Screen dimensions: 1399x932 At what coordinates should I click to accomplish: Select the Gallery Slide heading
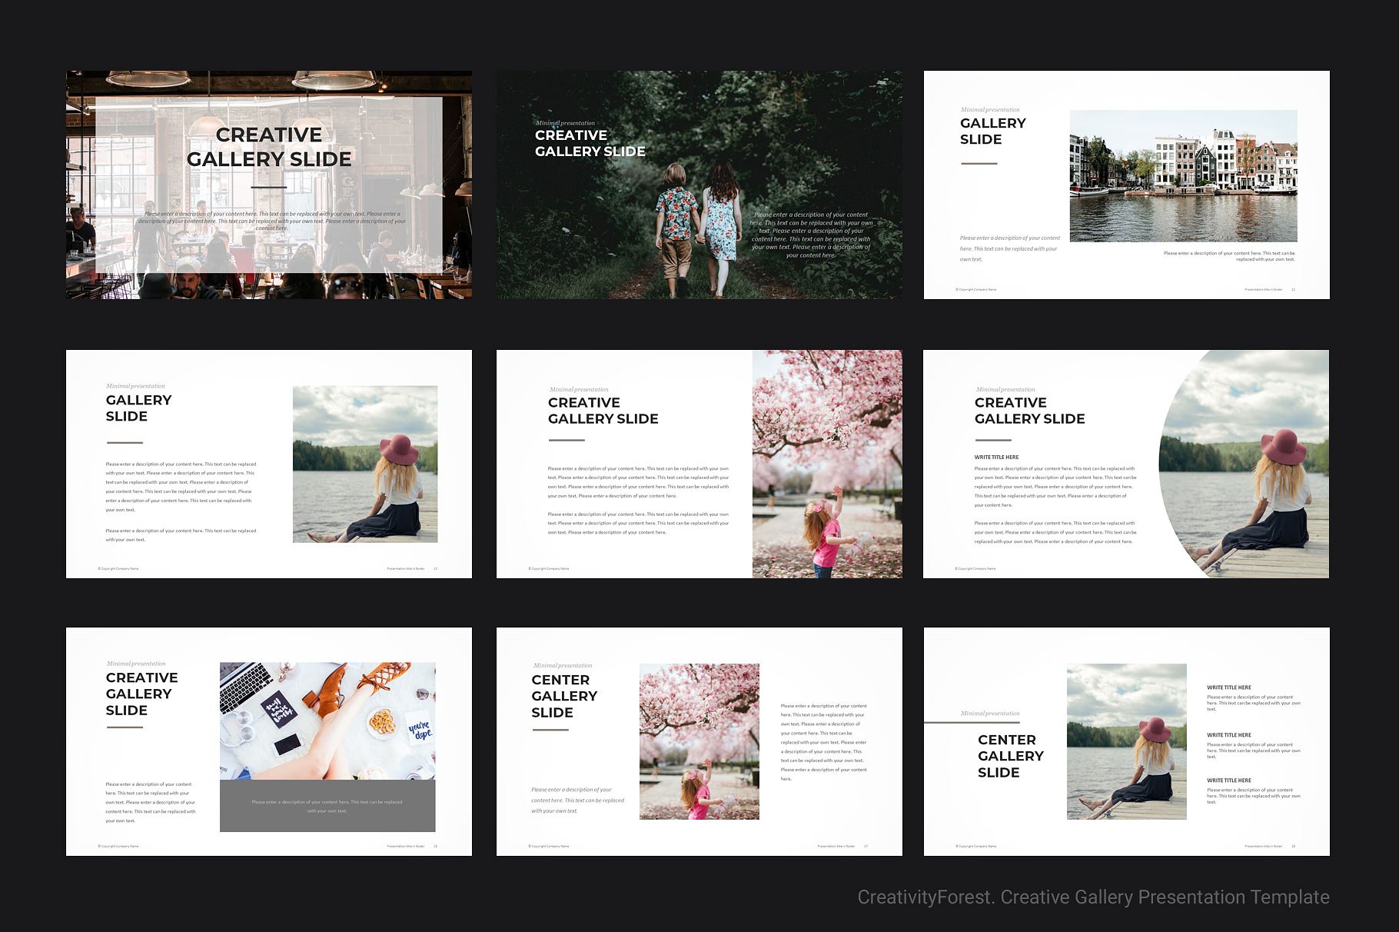click(x=138, y=408)
